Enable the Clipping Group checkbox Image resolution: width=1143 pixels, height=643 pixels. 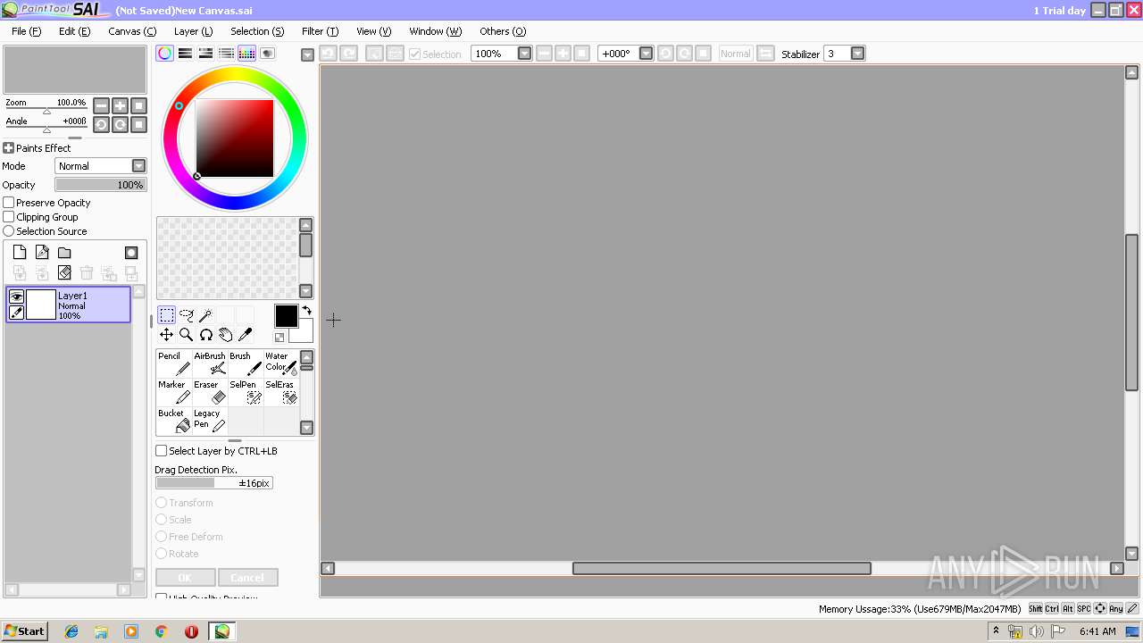pyautogui.click(x=9, y=217)
